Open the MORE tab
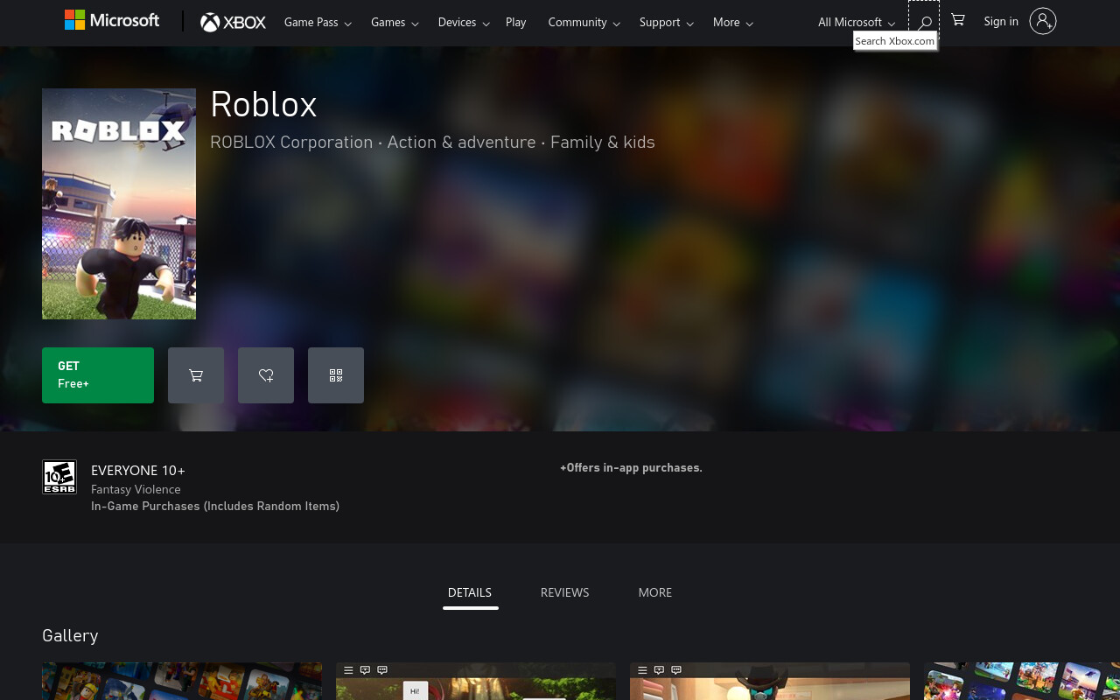Screen dimensions: 1120x700 click(655, 592)
